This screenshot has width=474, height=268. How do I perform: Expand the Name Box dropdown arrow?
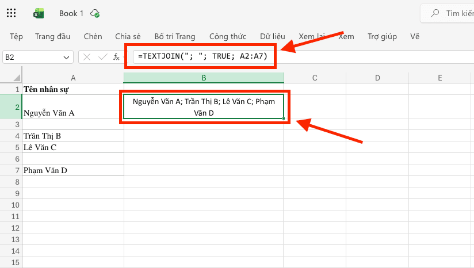67,58
